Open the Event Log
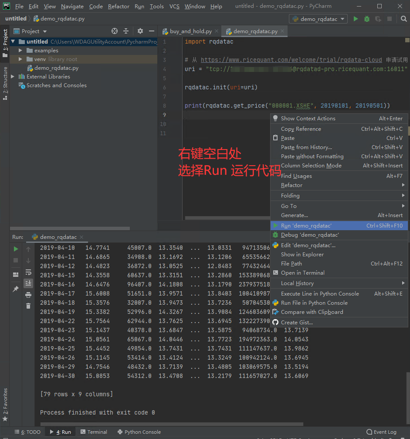410x439 pixels. pos(381,432)
